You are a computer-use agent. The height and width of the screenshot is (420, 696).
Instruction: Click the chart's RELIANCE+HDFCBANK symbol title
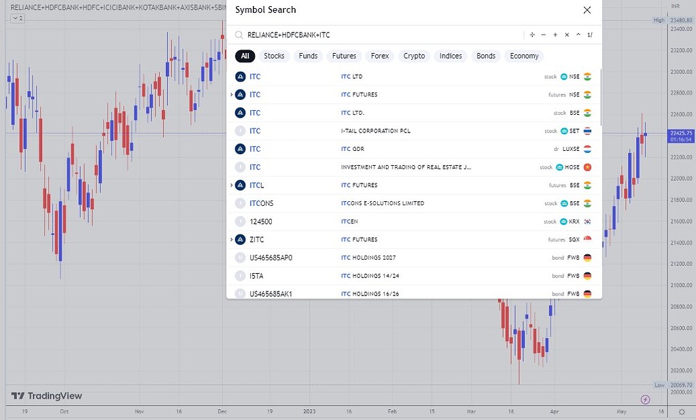point(118,7)
